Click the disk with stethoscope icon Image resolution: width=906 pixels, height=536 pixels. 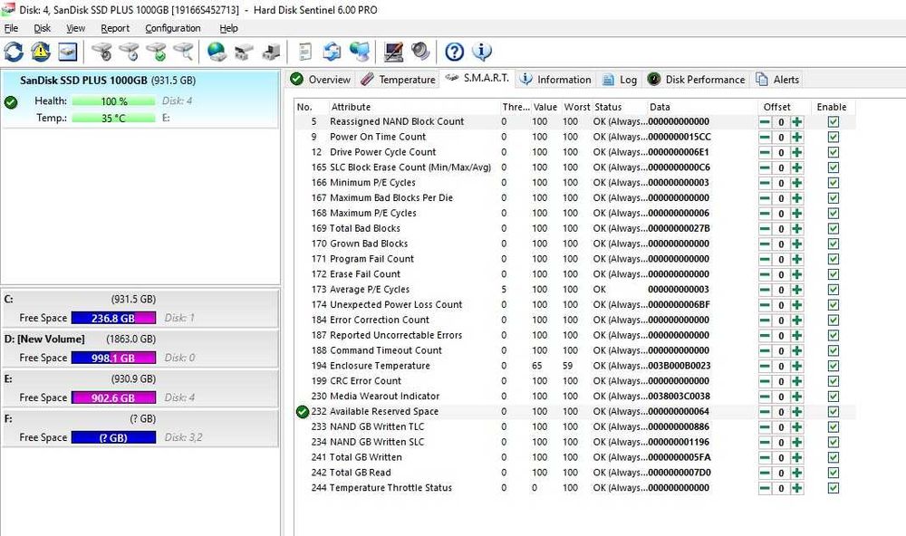coord(101,52)
